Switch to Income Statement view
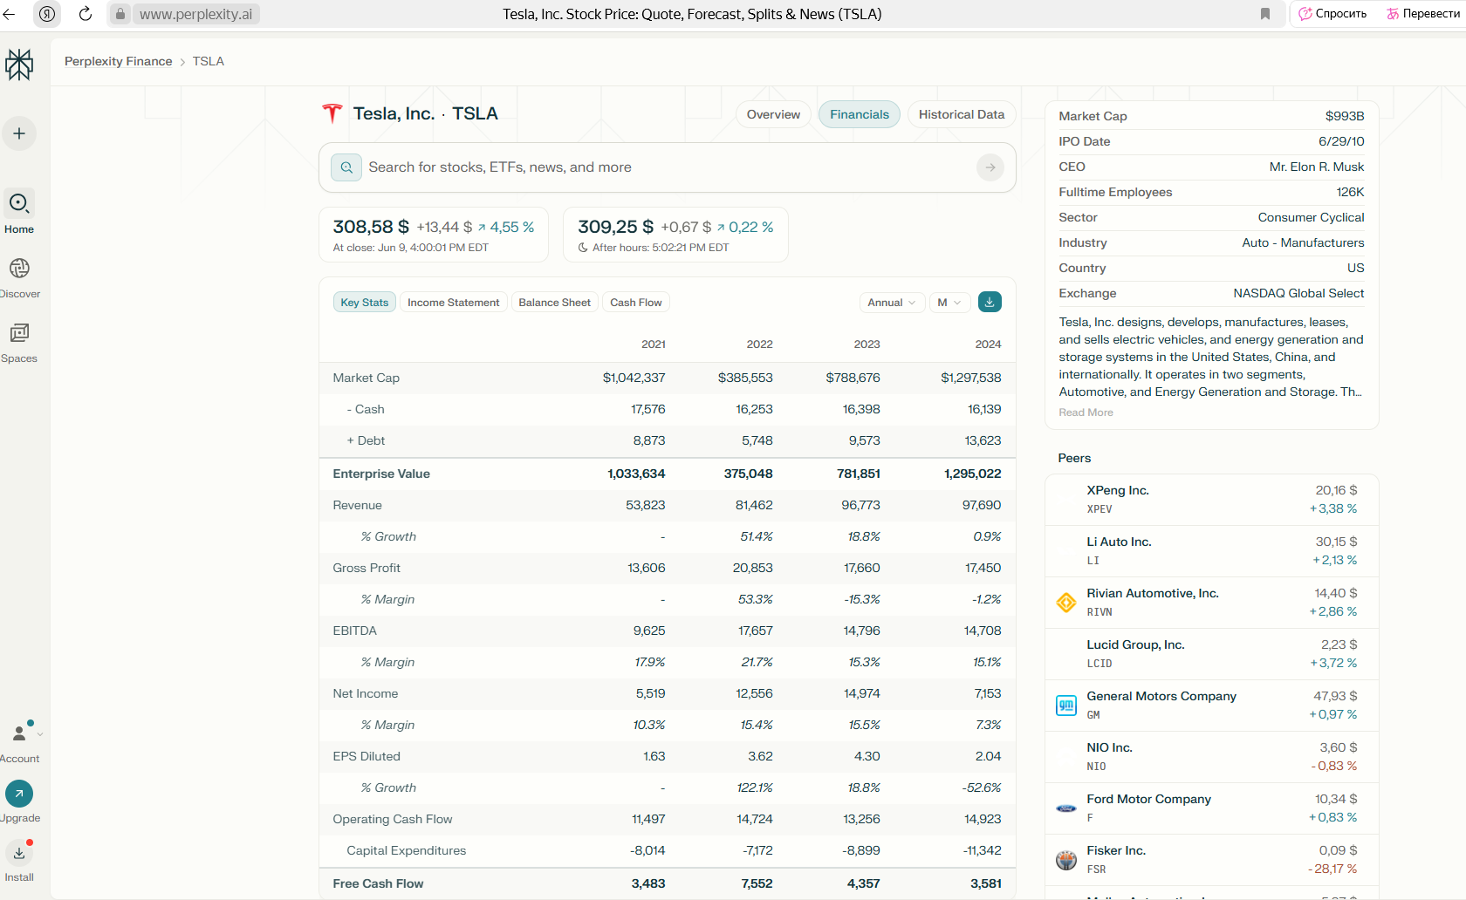 453,303
